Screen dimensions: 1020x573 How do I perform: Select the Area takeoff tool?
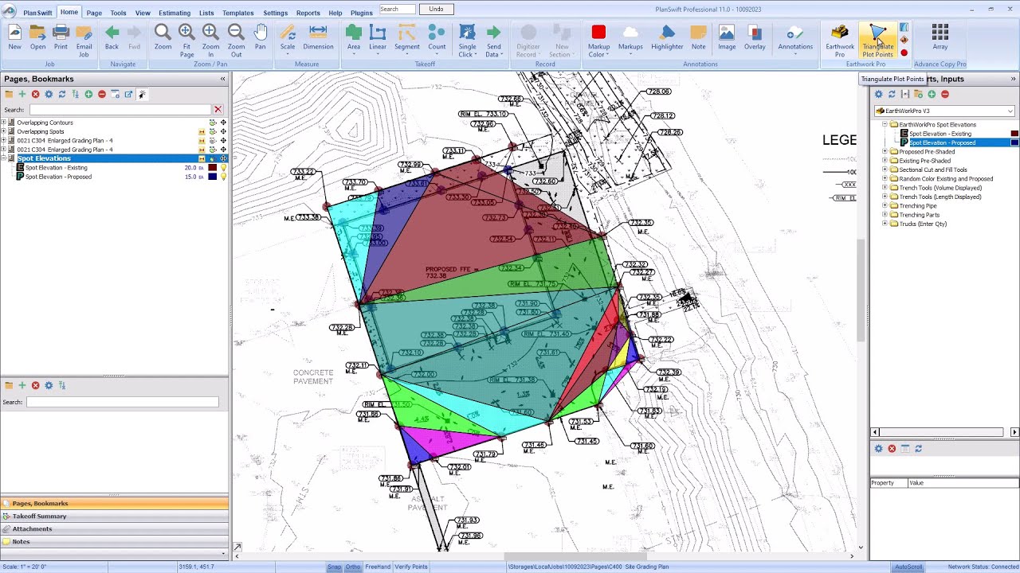(354, 37)
